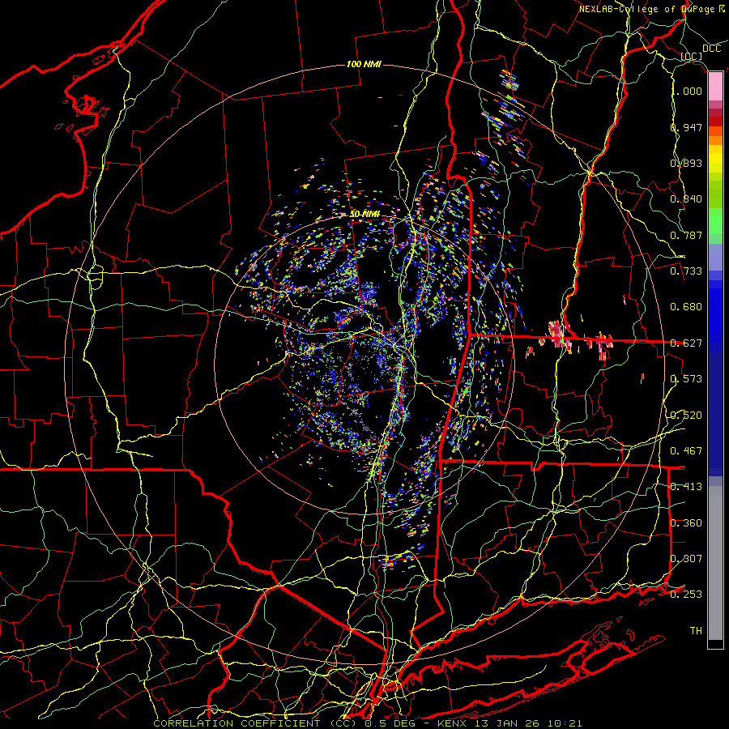The height and width of the screenshot is (729, 729).
Task: Click the 50 NMI range ring label
Action: (x=364, y=215)
